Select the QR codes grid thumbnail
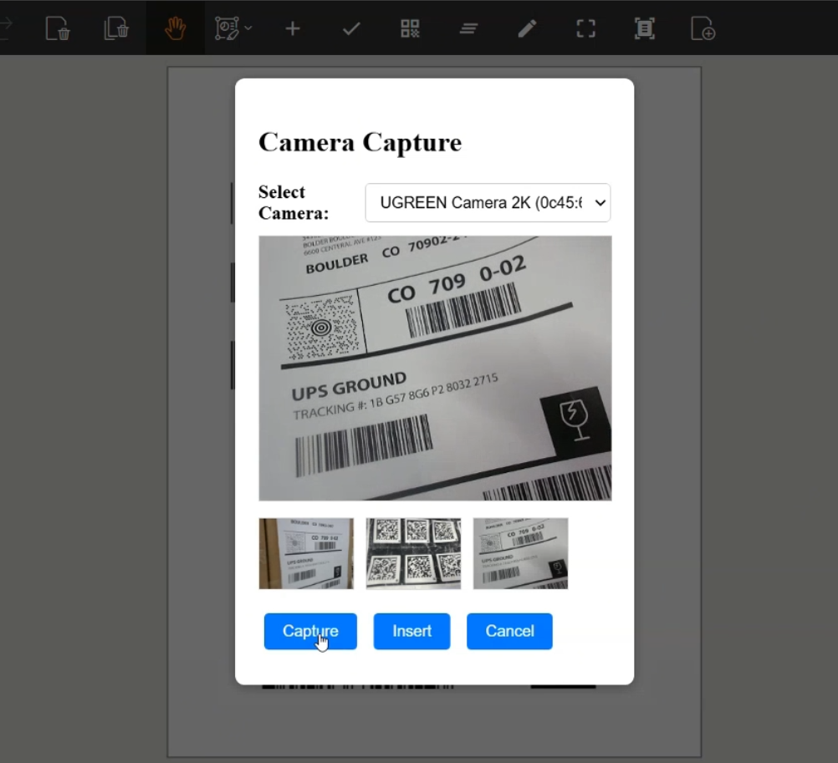The image size is (838, 763). point(413,553)
